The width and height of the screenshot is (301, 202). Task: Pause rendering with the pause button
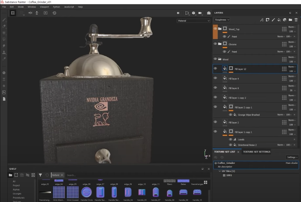coord(178,13)
